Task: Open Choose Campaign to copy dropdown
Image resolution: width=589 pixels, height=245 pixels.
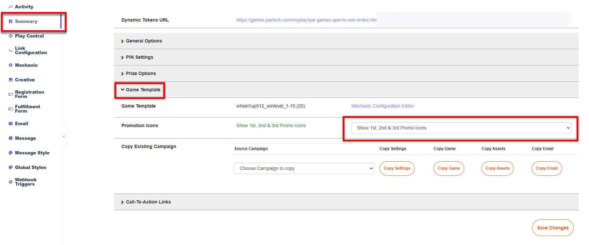Action: [x=304, y=168]
